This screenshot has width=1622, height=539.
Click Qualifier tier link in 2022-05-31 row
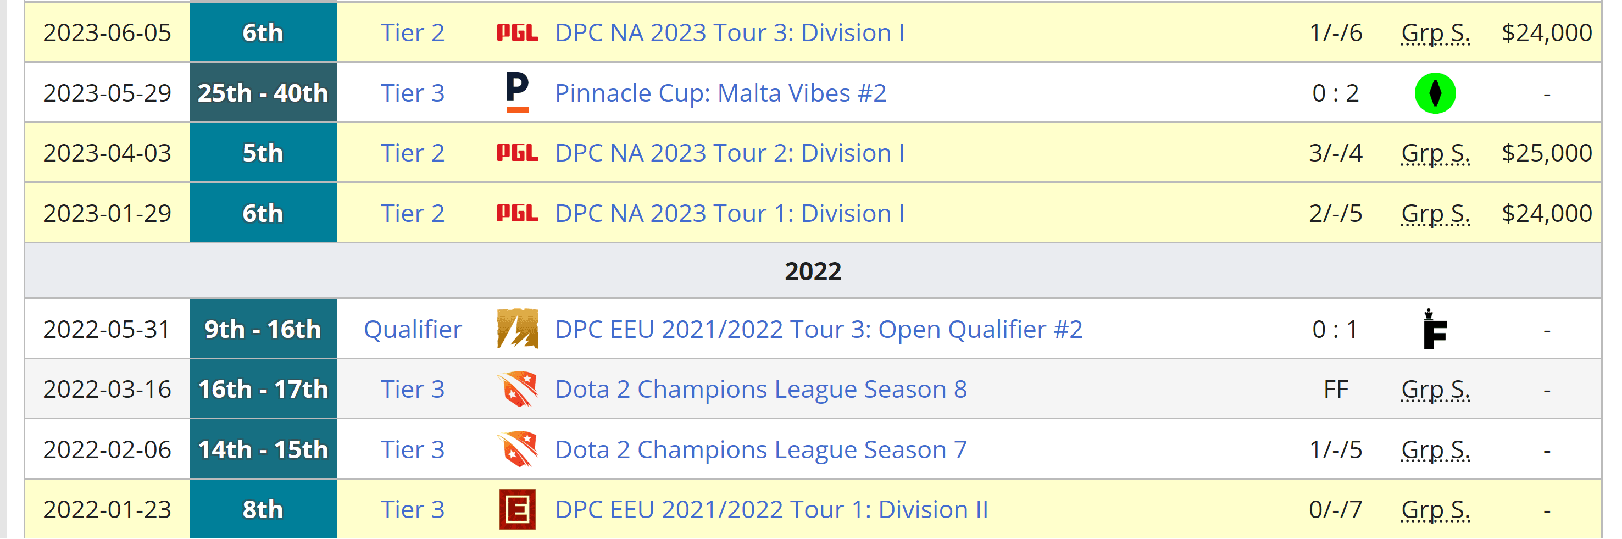coord(413,329)
